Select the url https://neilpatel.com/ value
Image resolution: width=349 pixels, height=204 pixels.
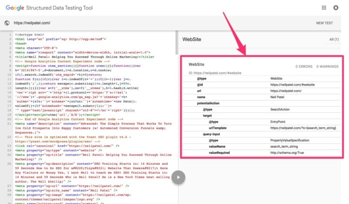pos(286,91)
